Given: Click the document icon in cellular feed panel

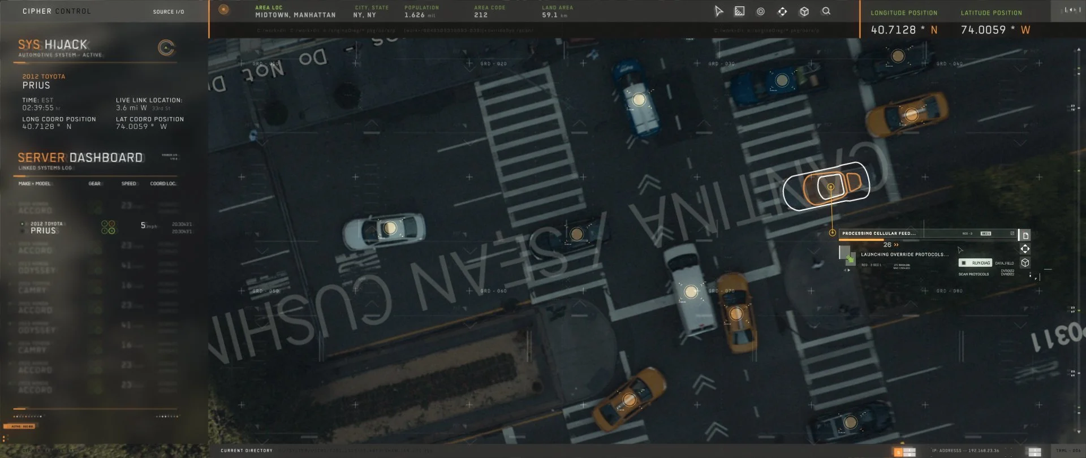Looking at the screenshot, I should point(1025,235).
